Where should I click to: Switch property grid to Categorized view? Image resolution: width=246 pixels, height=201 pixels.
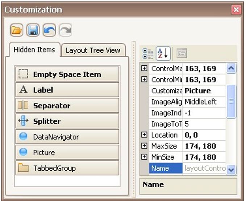(148, 54)
